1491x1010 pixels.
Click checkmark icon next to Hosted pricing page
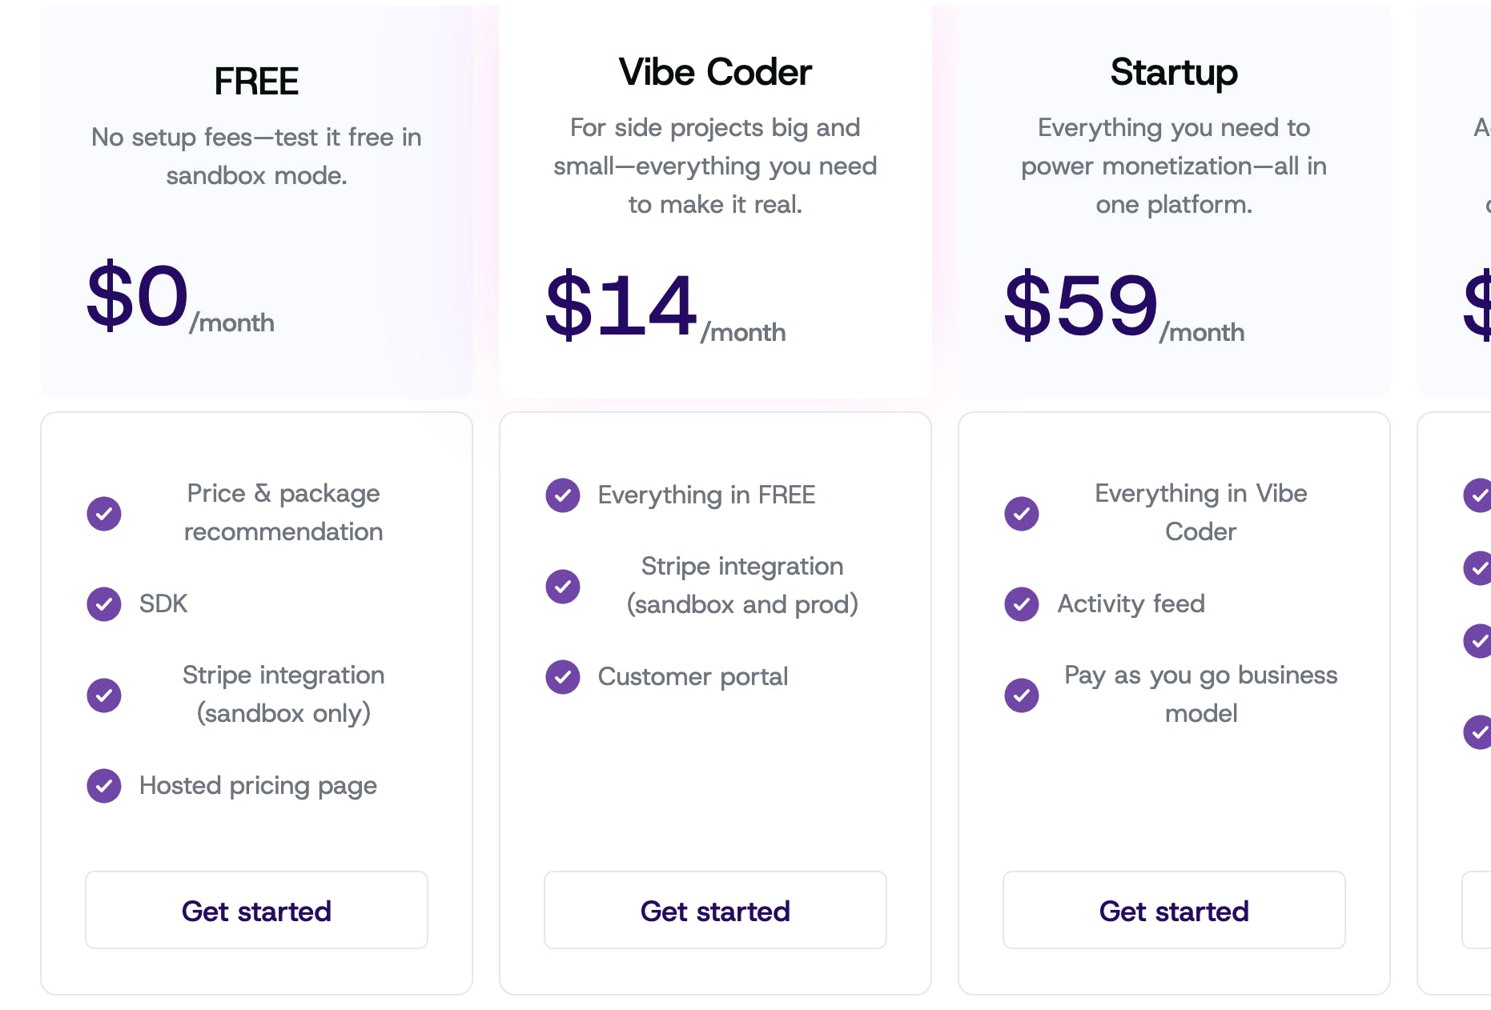coord(104,786)
